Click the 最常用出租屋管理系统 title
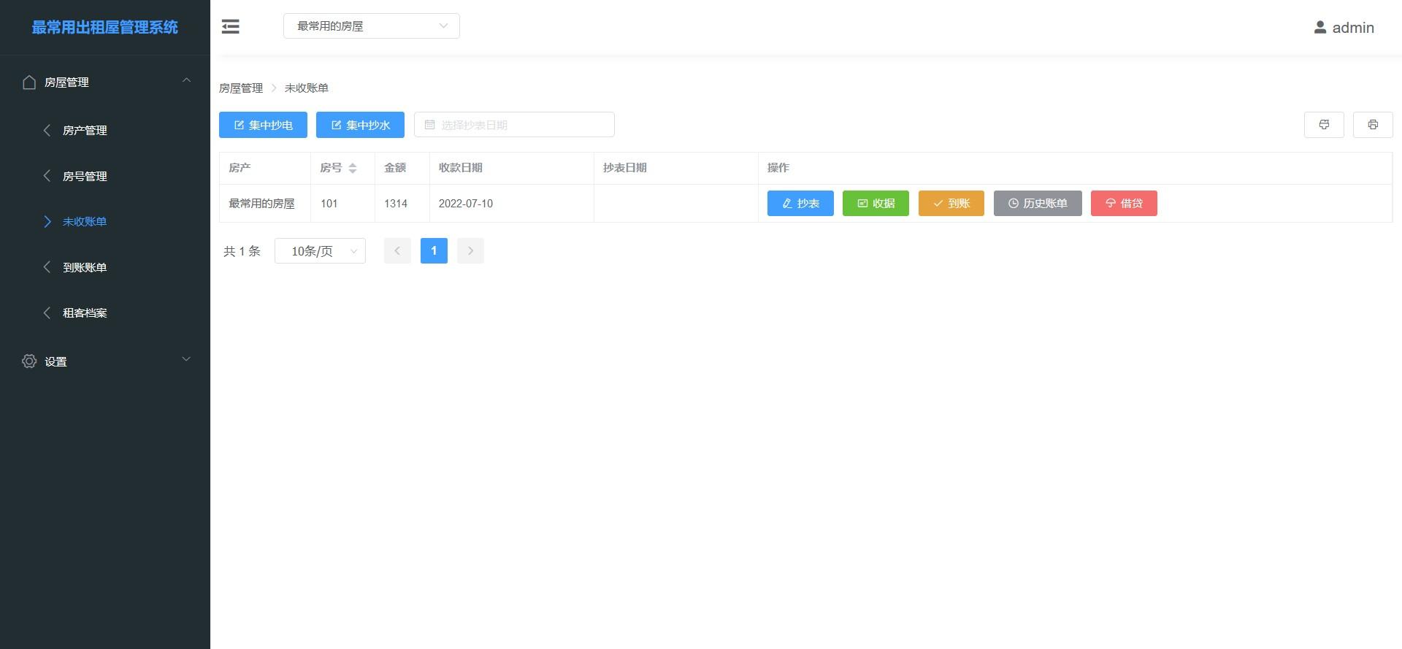1402x649 pixels. 104,27
